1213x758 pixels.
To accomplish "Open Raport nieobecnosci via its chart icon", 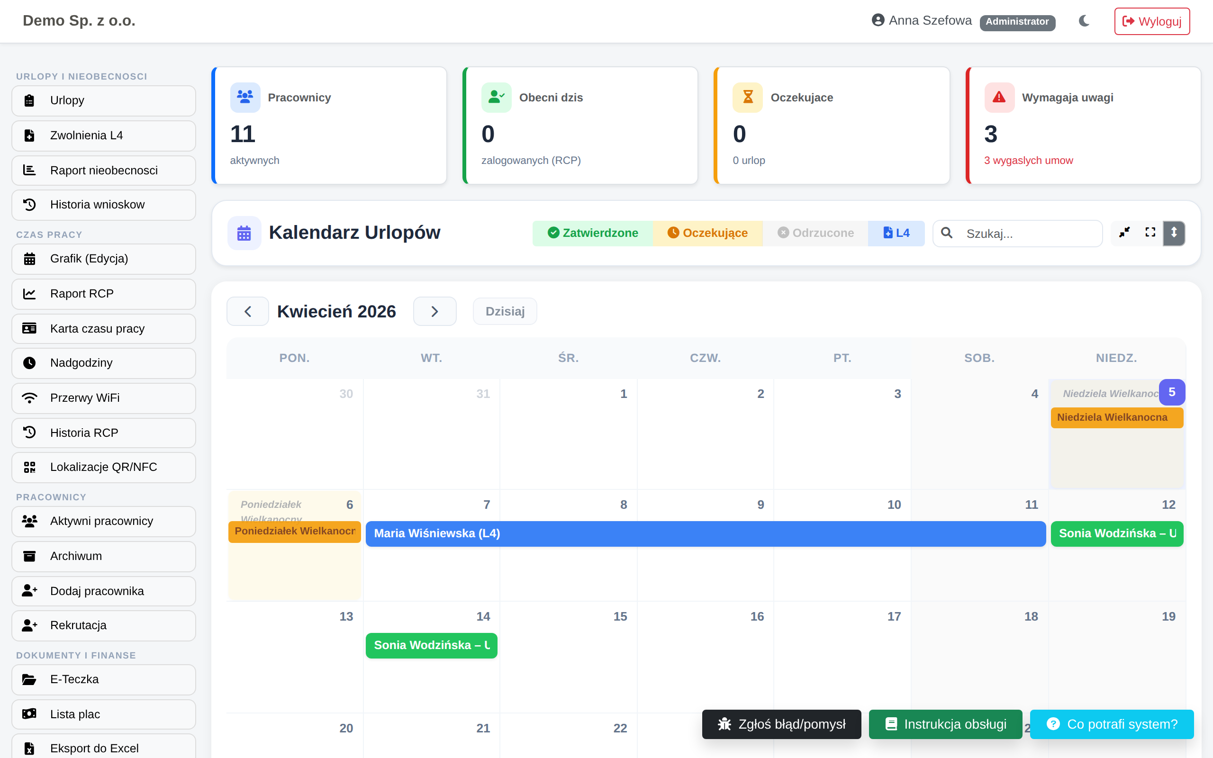I will tap(29, 170).
